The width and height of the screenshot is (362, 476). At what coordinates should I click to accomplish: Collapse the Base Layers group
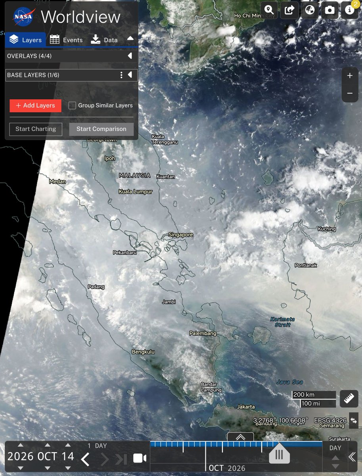(130, 75)
